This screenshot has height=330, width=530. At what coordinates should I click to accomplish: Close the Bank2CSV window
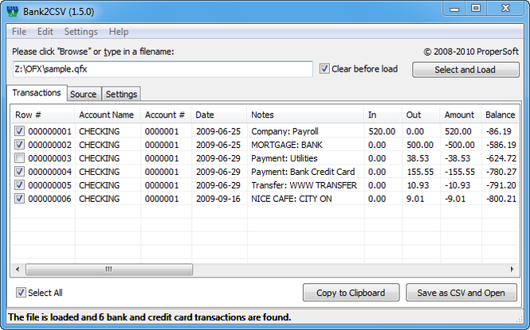coord(505,9)
